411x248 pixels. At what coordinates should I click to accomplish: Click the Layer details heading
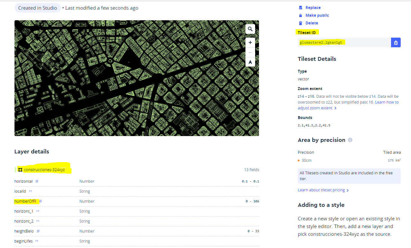point(32,152)
